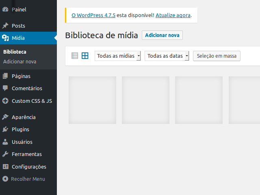
Task: Click the Recolher Menu arrow icon
Action: point(5,179)
